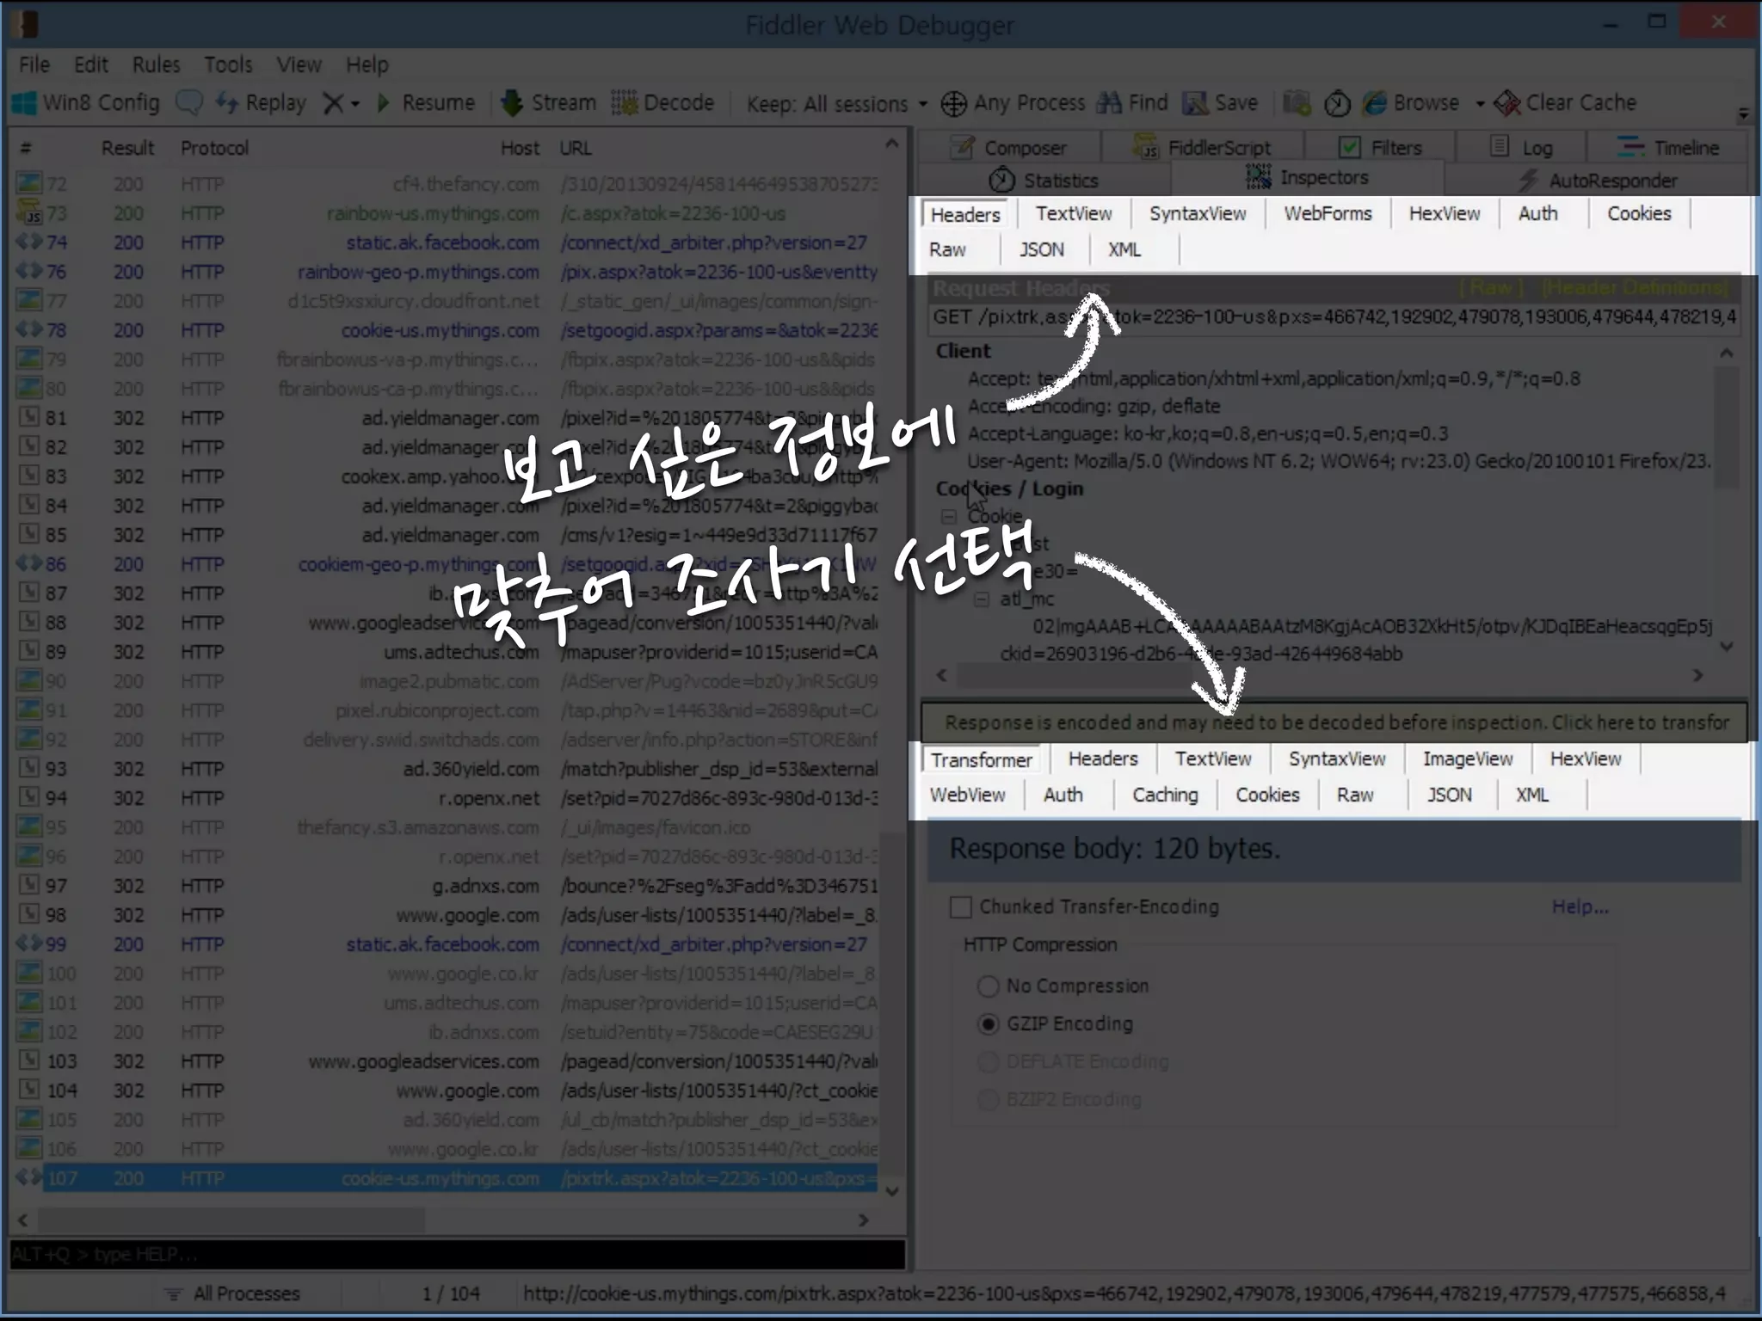Click the Decode toolbar icon

(625, 103)
